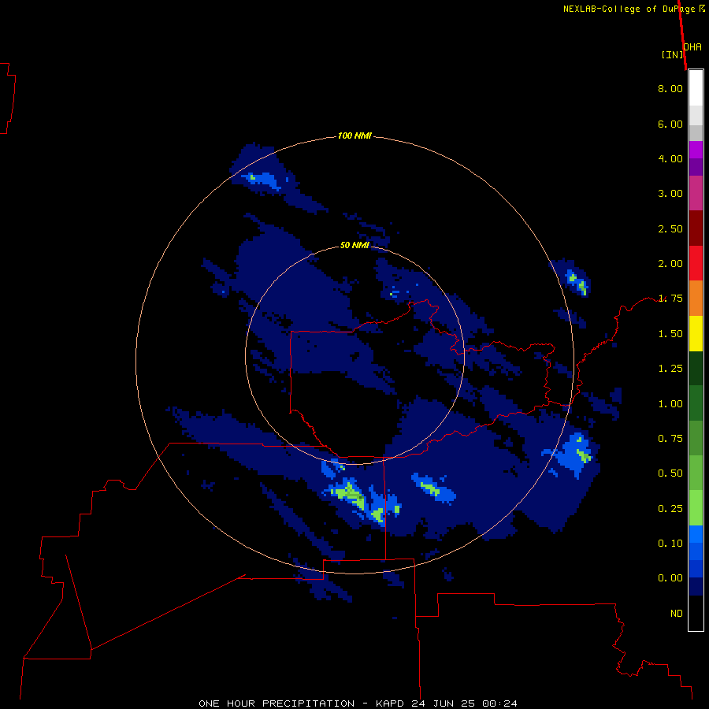Select the pink 3.00 color swatch
Screen dimensions: 709x709
[696, 193]
